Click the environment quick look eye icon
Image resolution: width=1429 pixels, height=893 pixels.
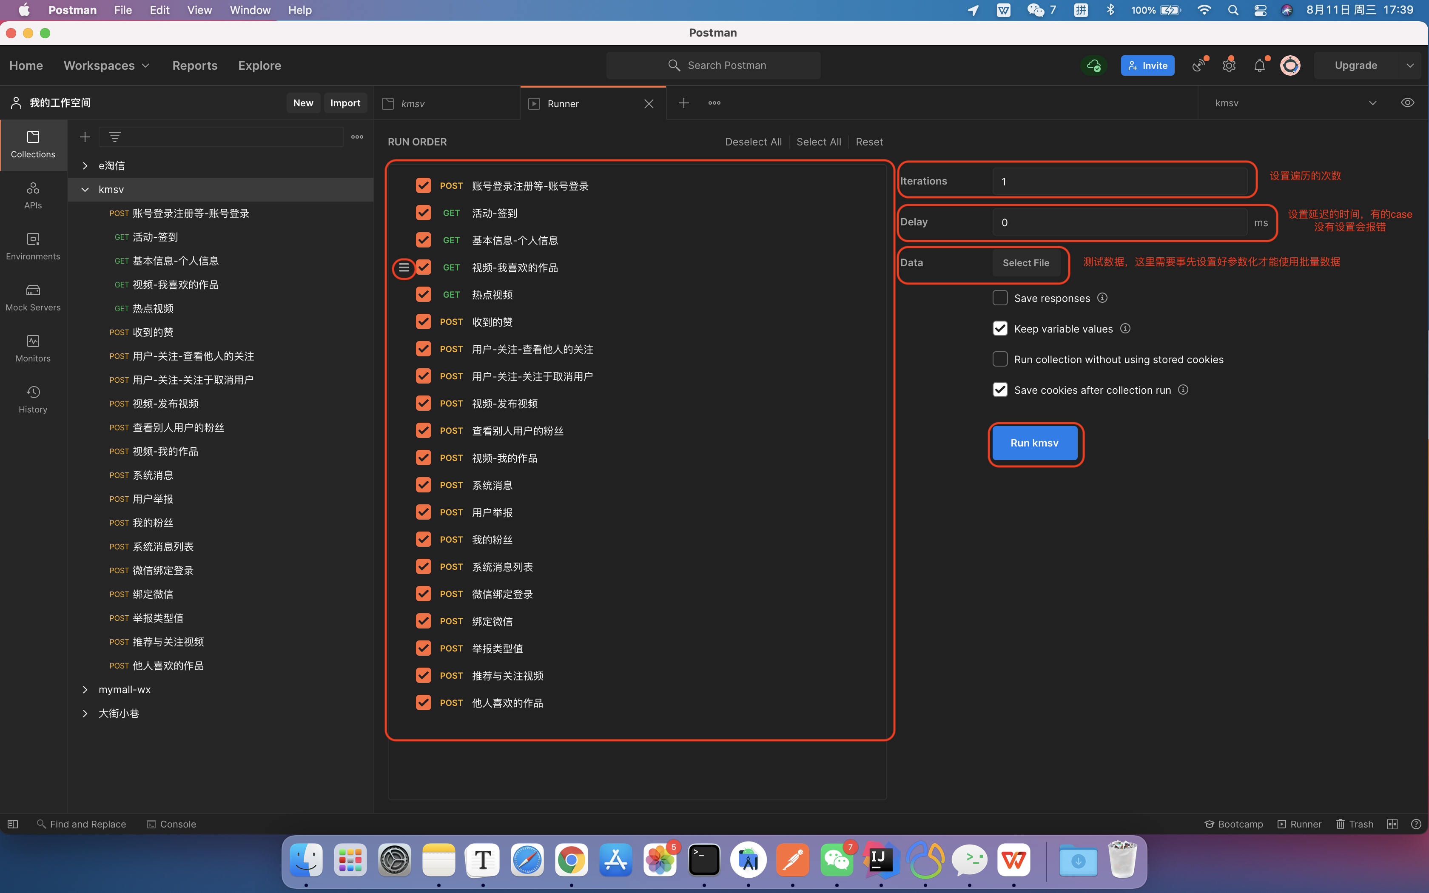point(1407,103)
